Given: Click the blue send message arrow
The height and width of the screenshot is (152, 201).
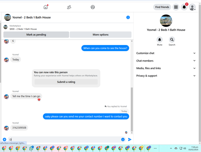Looking at the screenshot, I should click(129, 140).
